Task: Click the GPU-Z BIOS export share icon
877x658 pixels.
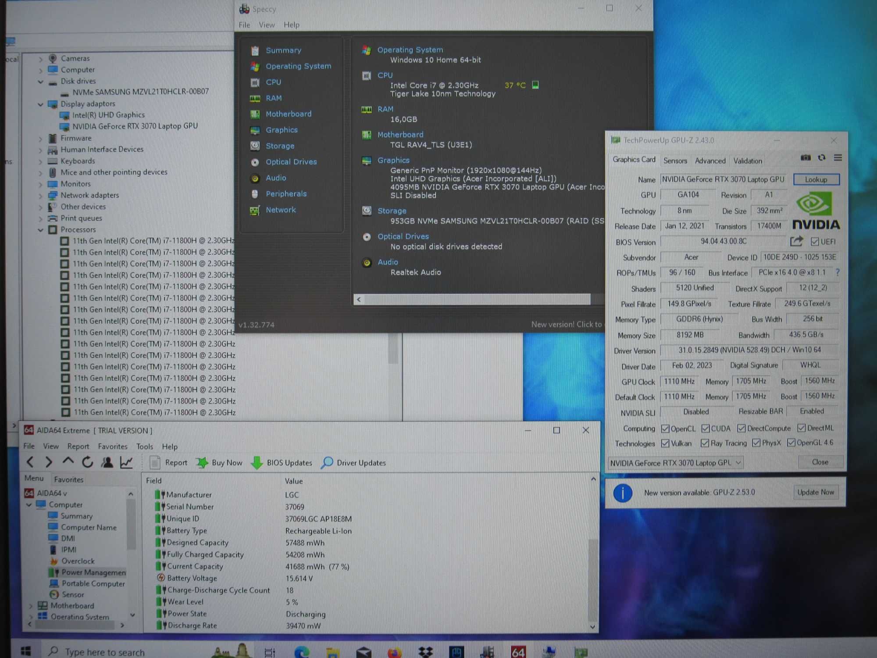Action: coord(797,241)
